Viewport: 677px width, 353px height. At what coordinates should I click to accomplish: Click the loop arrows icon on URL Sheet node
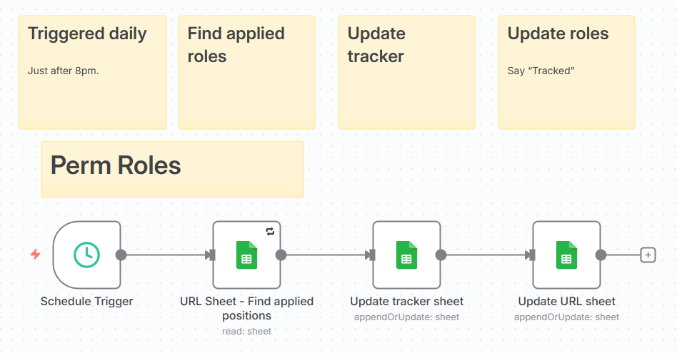270,231
